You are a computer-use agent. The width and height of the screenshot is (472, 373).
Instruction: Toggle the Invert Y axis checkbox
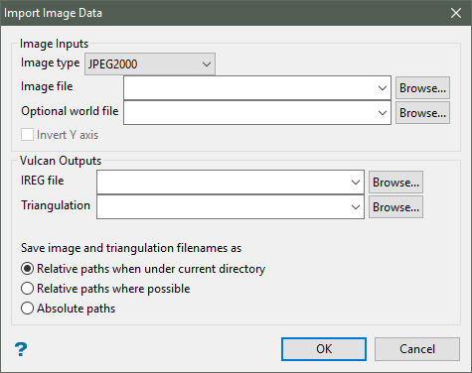tap(27, 135)
